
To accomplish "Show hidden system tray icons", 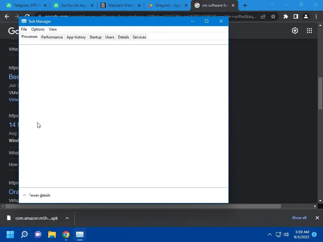I will [270, 234].
